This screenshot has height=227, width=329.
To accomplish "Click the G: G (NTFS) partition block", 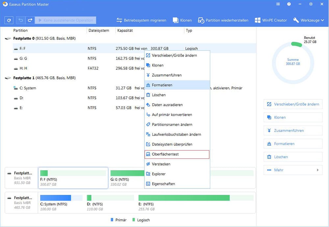I will pyautogui.click(x=127, y=178).
